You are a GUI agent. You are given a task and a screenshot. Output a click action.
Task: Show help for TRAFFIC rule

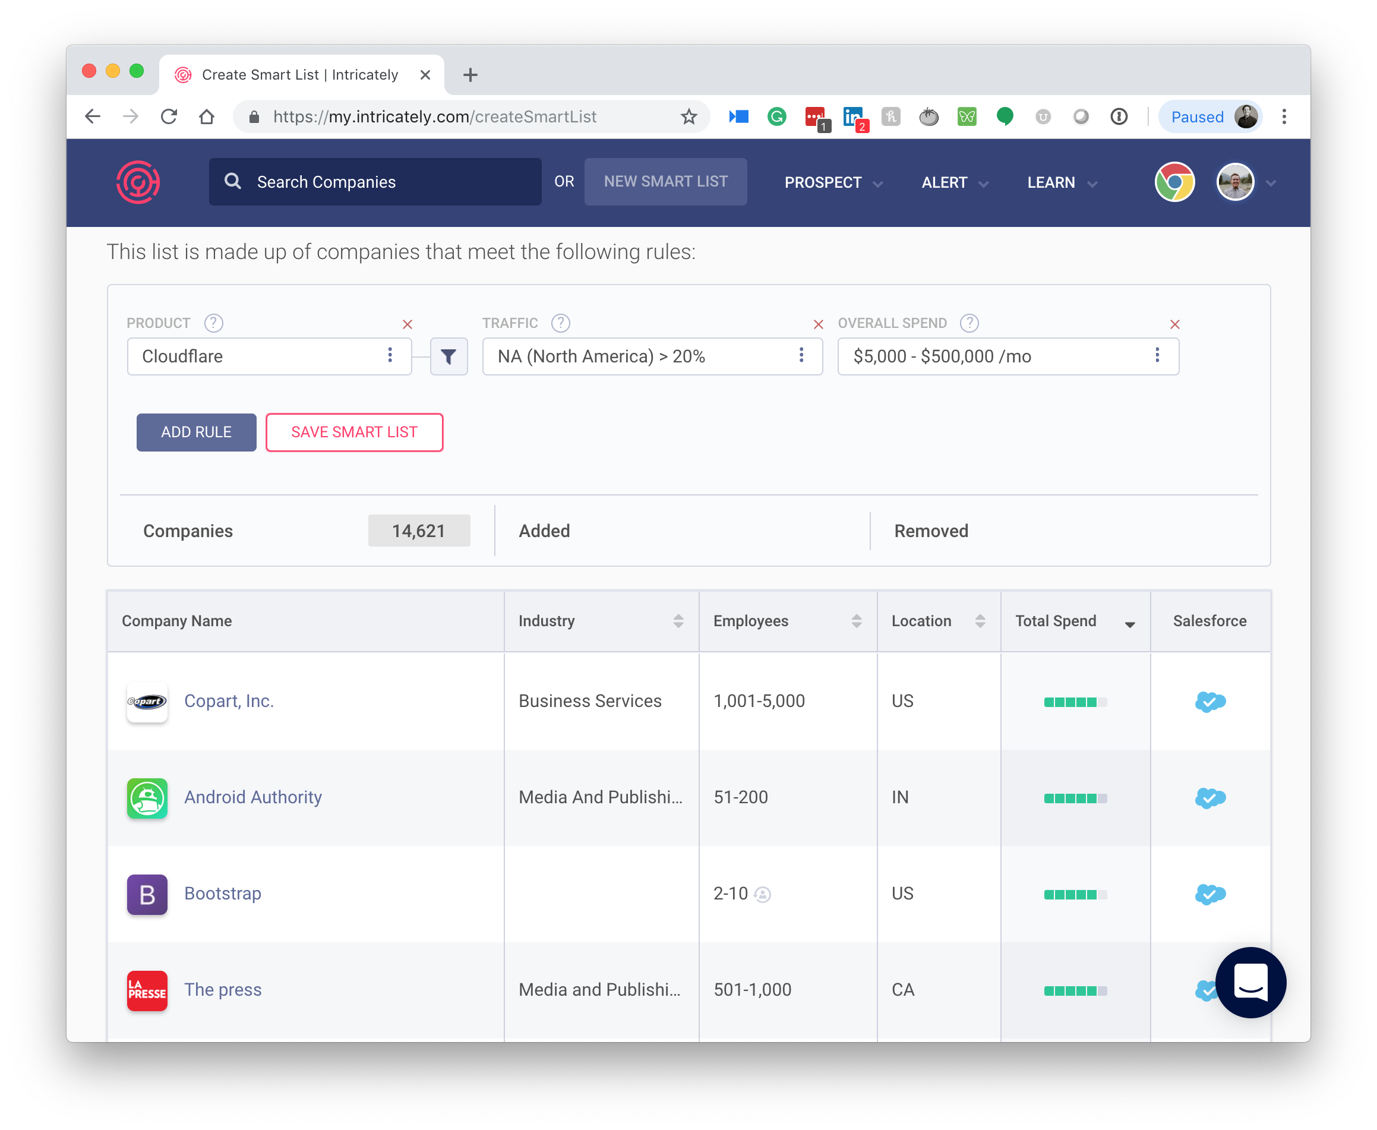coord(560,323)
